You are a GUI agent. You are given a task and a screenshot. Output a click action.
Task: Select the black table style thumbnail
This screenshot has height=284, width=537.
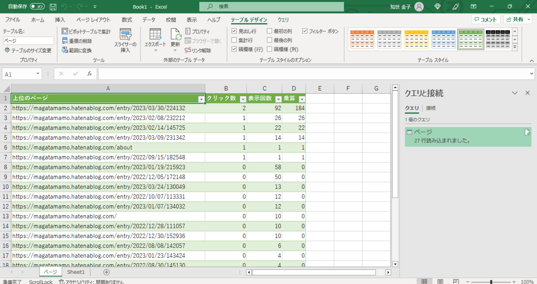(498, 39)
